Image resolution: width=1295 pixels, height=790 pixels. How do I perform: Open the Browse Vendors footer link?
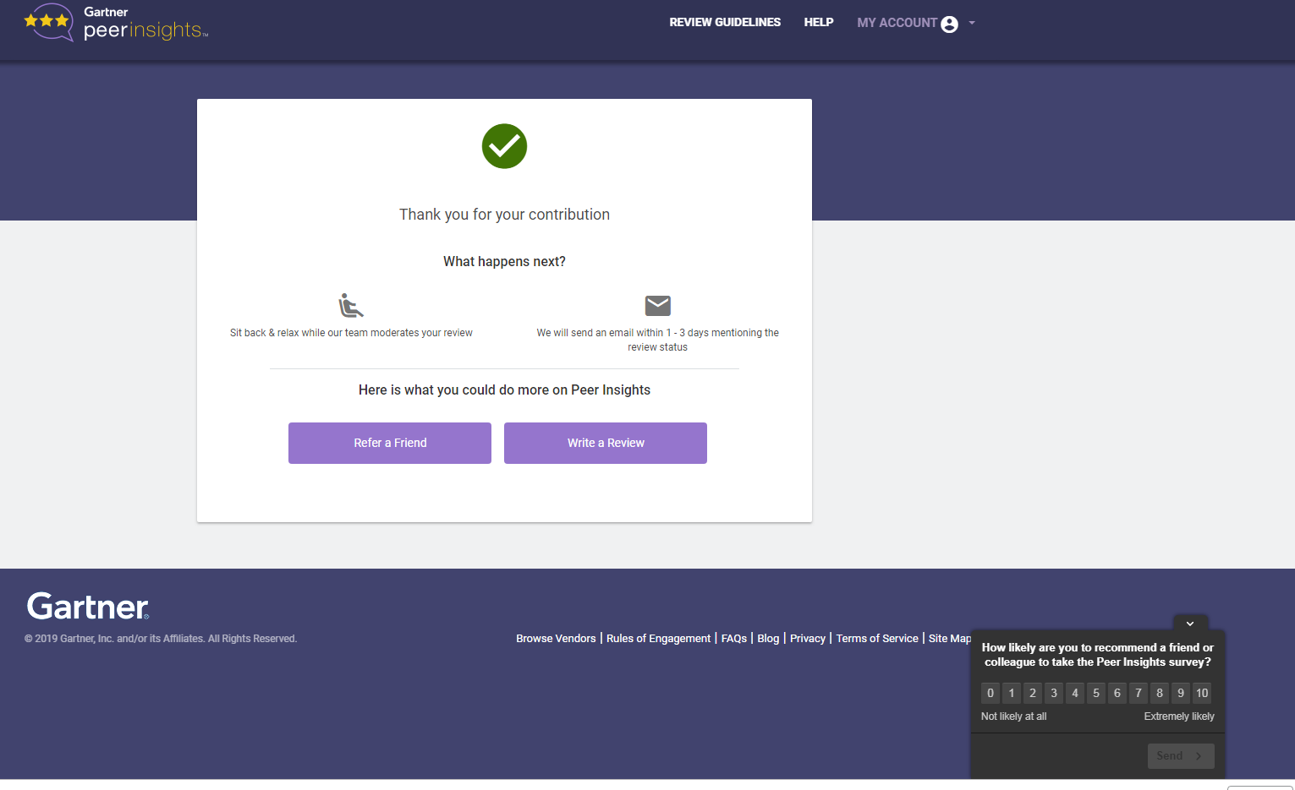tap(556, 639)
